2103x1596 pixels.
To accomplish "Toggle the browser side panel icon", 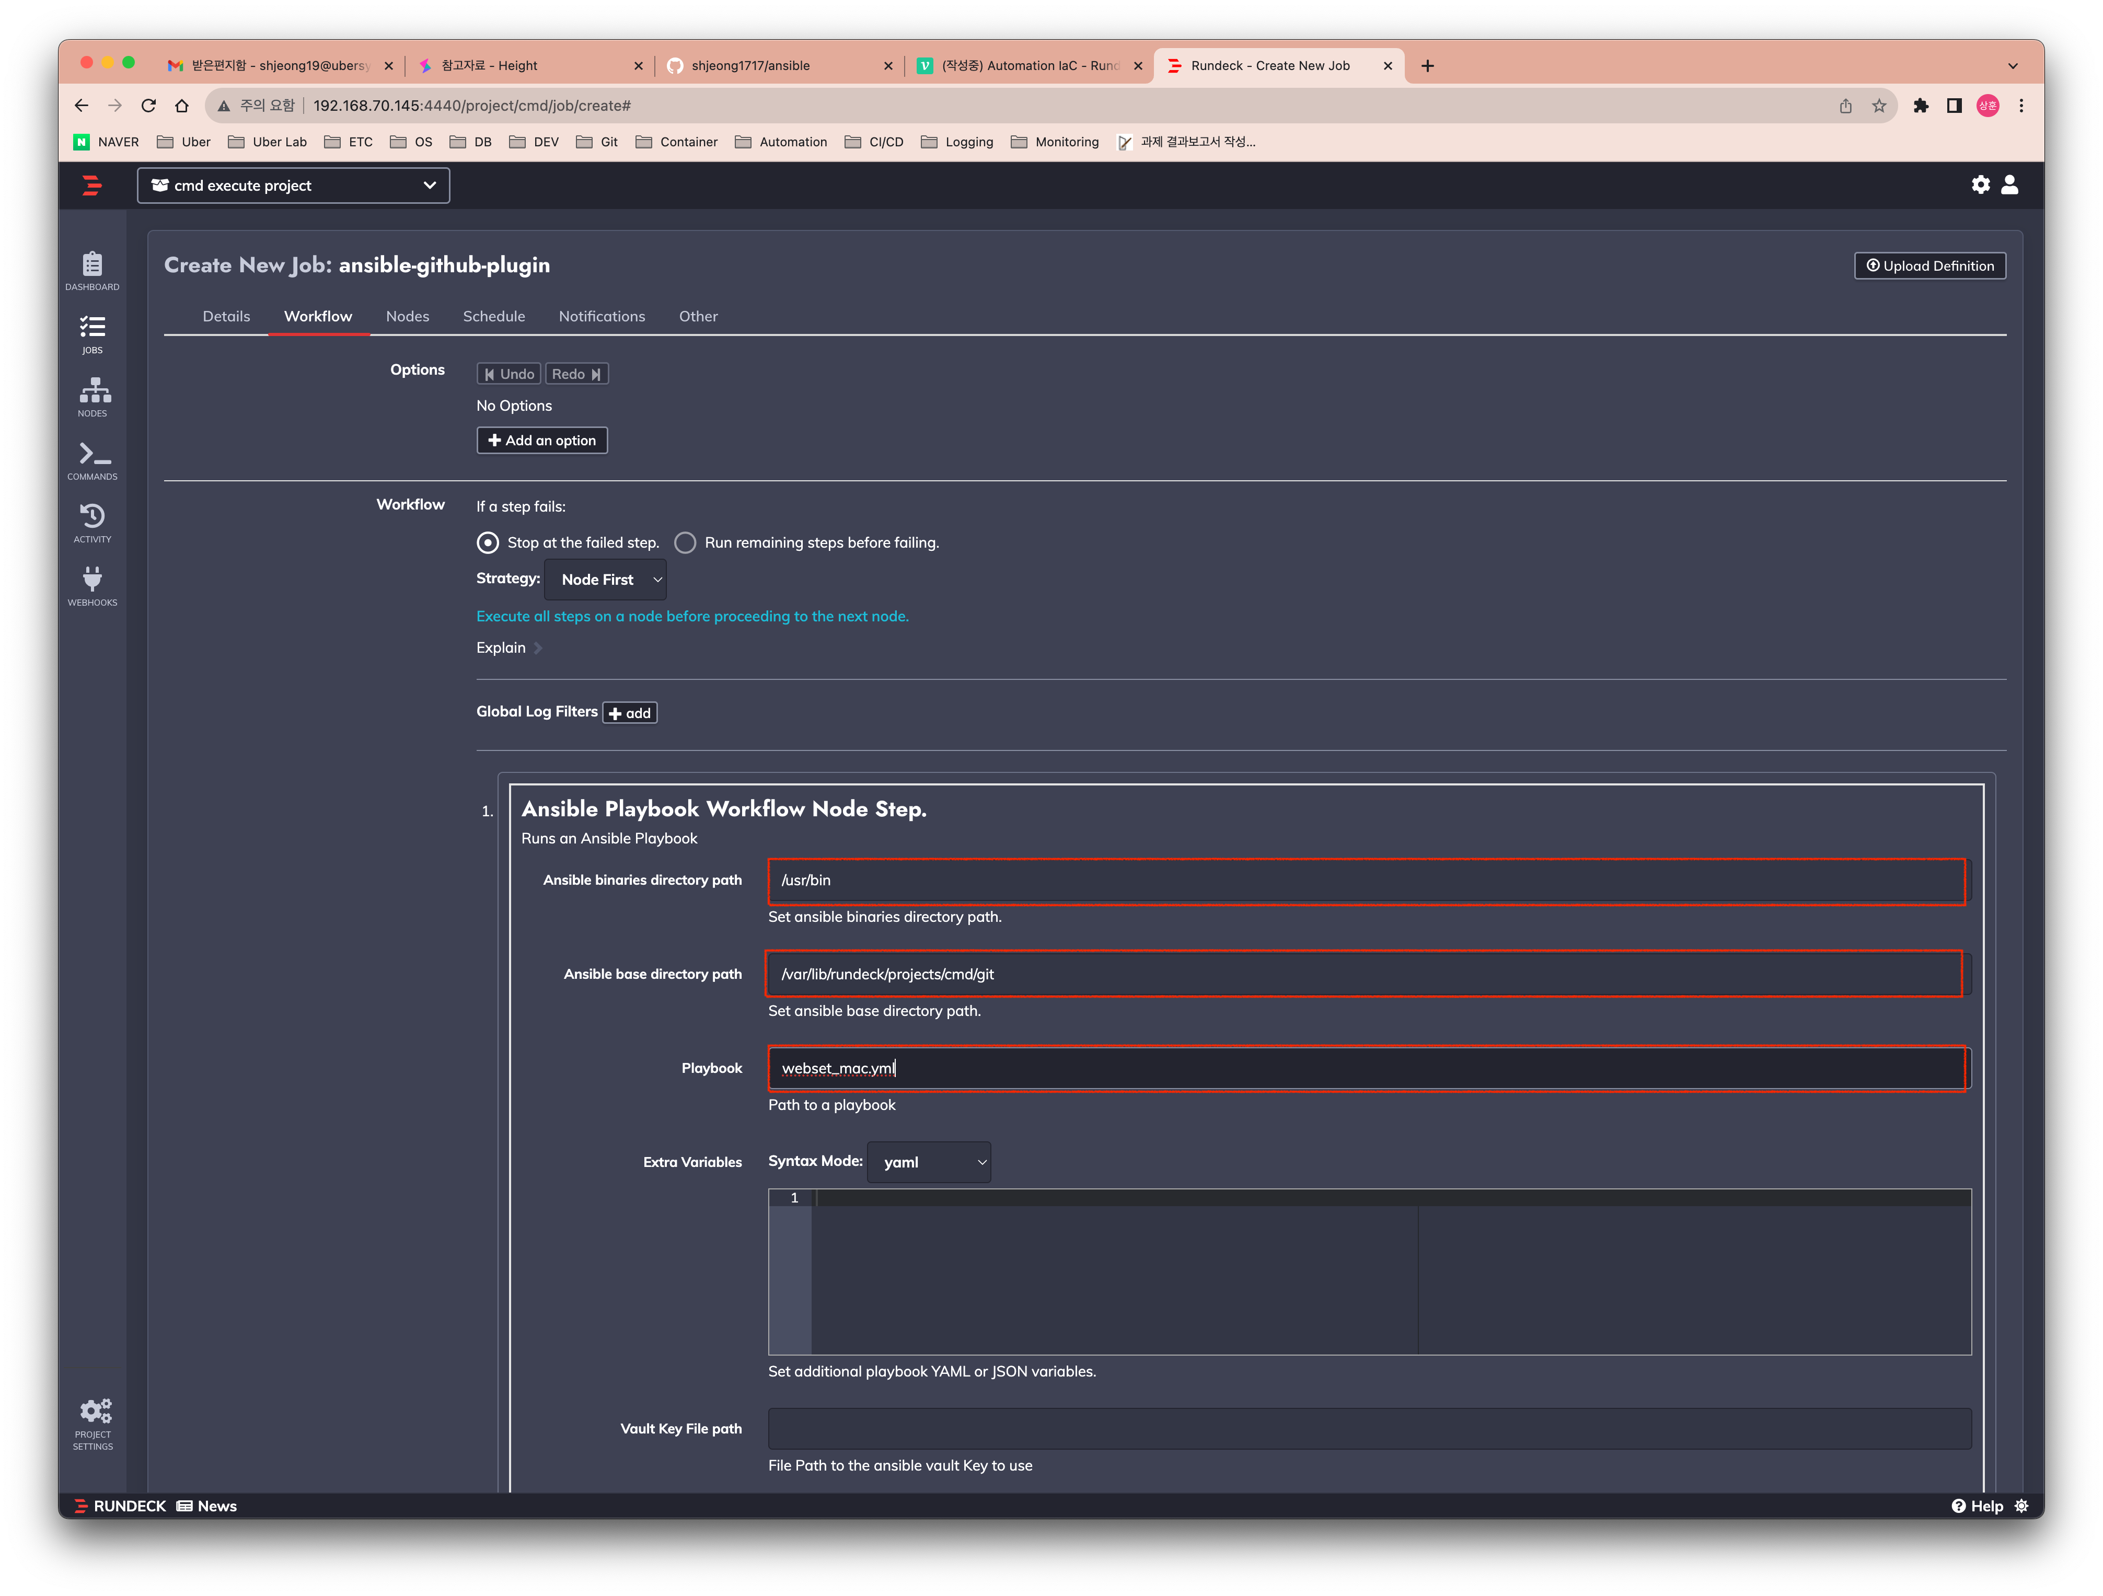I will click(1954, 106).
